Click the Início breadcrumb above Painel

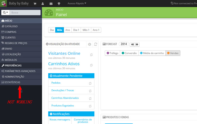60,10
